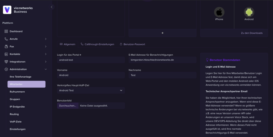This screenshot has height=137, width=273.
Task: Expand the Anrufe submenu chevron
Action: pyautogui.click(x=46, y=39)
